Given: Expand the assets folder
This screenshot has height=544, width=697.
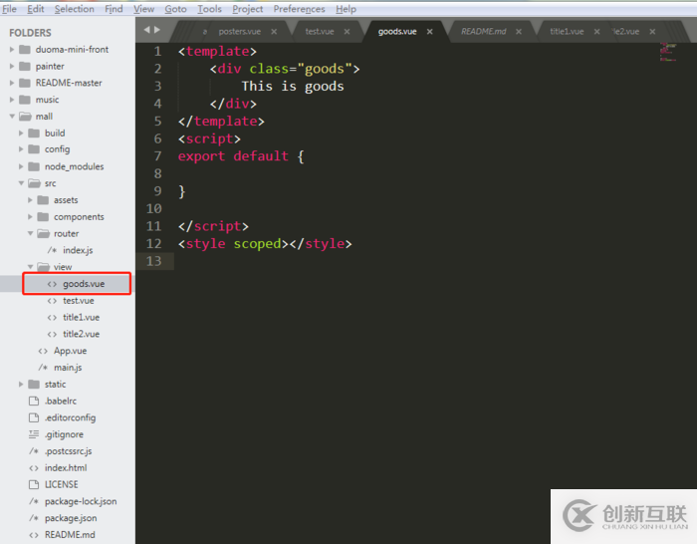Looking at the screenshot, I should coord(30,200).
